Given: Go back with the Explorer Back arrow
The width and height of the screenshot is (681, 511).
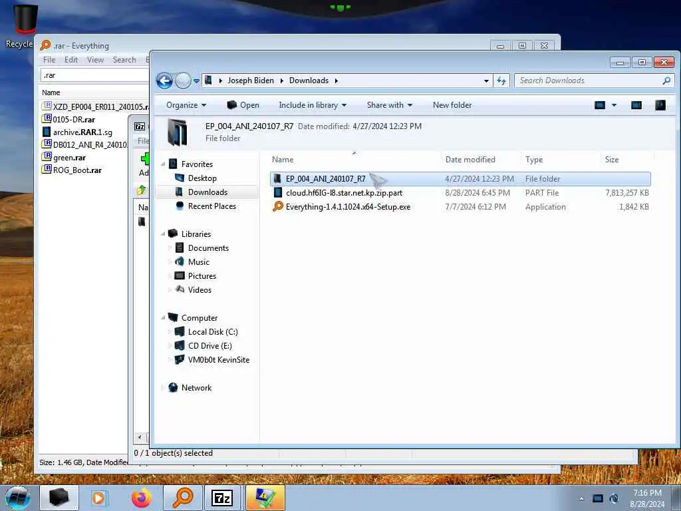Looking at the screenshot, I should (164, 81).
